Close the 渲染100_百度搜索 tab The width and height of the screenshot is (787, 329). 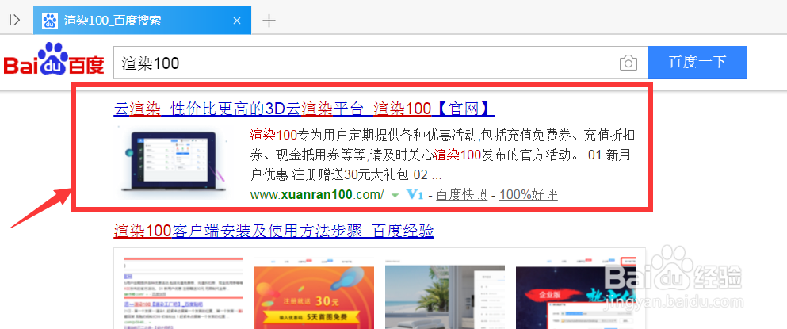point(238,21)
